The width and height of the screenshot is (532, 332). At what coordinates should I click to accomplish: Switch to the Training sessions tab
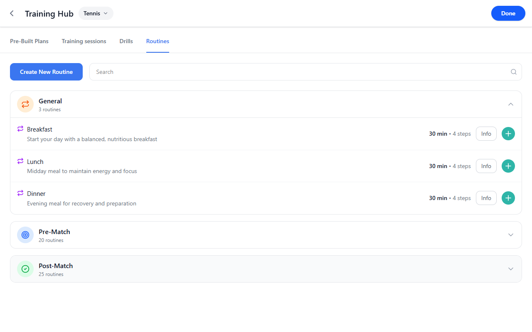84,41
